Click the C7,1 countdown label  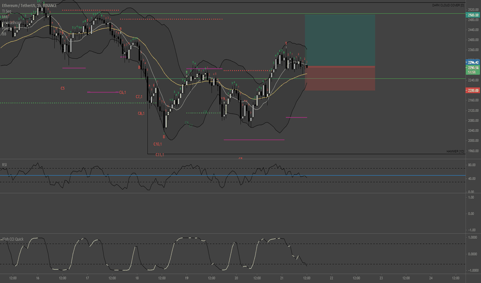pos(139,97)
